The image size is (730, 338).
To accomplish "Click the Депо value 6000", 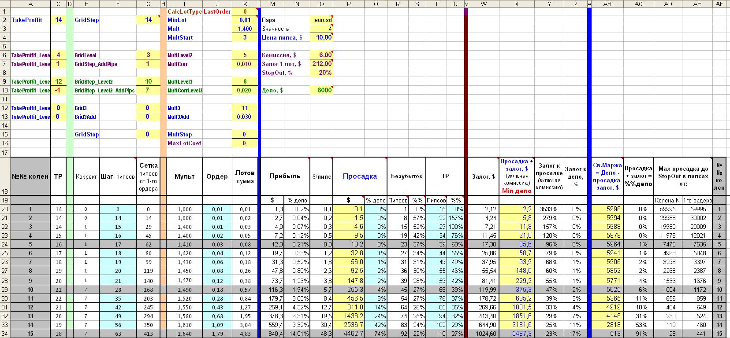I will click(x=321, y=90).
